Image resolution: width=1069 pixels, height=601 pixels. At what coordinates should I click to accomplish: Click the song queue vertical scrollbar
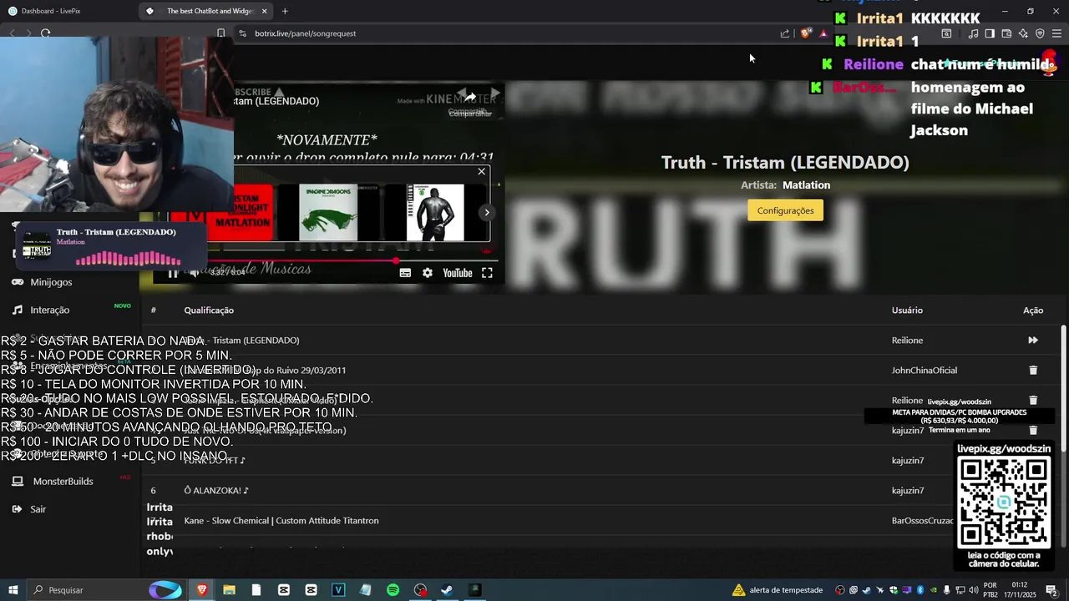(1063, 389)
